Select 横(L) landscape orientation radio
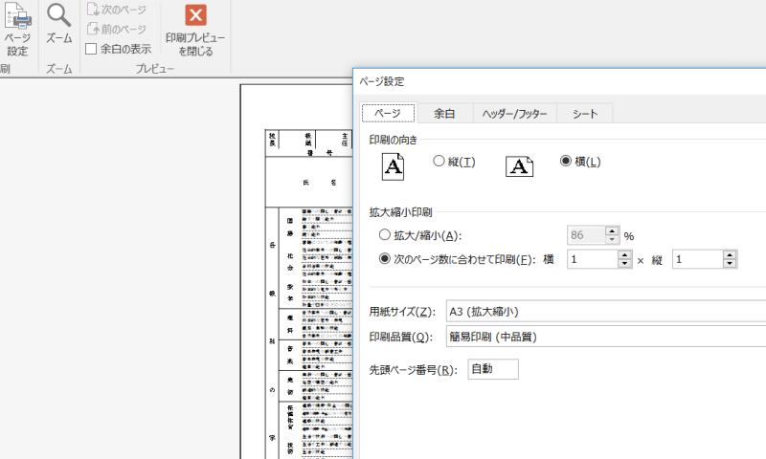The width and height of the screenshot is (766, 459). tap(566, 161)
